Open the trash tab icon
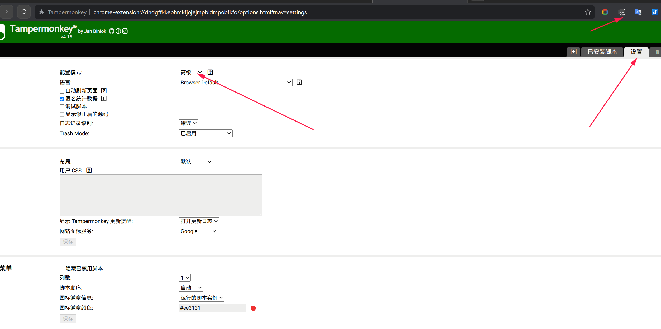 pos(657,52)
